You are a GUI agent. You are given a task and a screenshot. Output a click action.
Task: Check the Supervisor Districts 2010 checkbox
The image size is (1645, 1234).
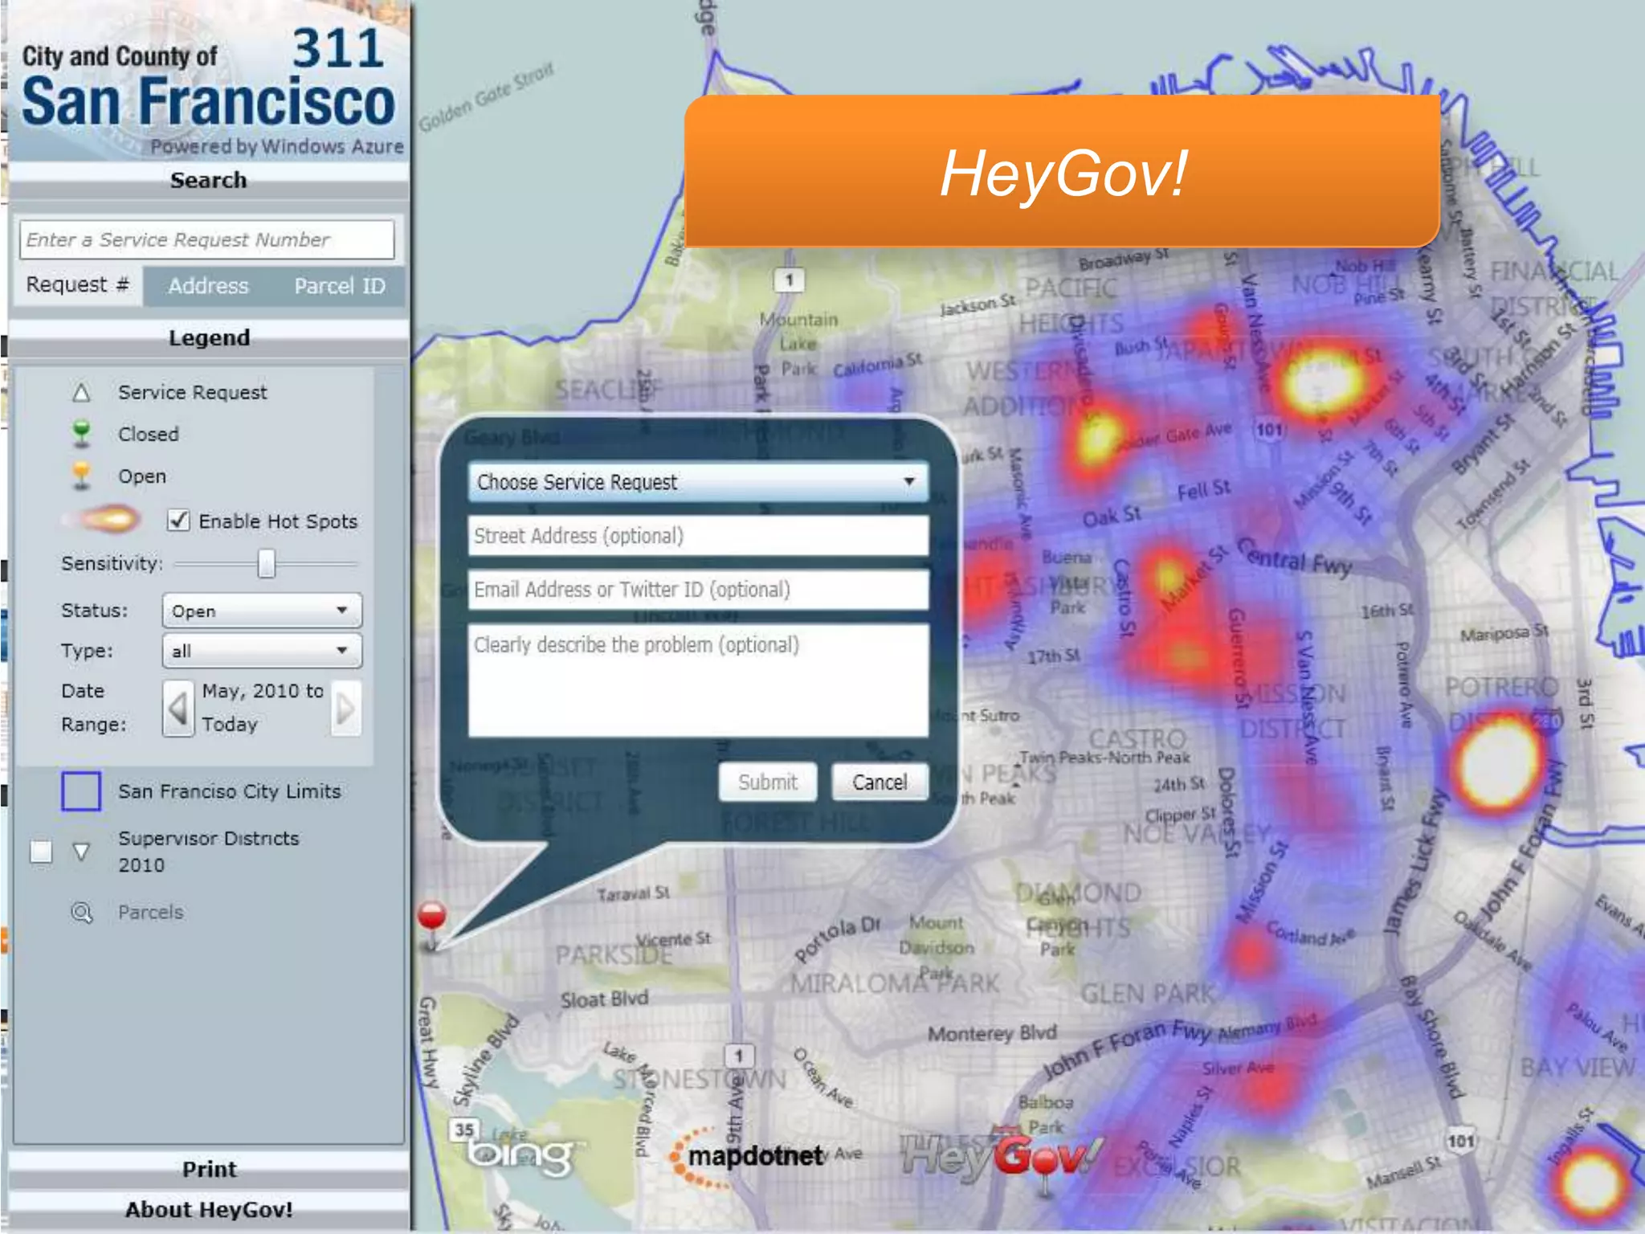tap(41, 852)
